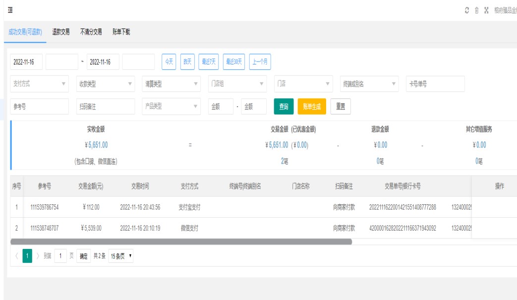Image resolution: width=517 pixels, height=300 pixels.
Task: Select the 最近7天 quick date button
Action: coord(208,61)
